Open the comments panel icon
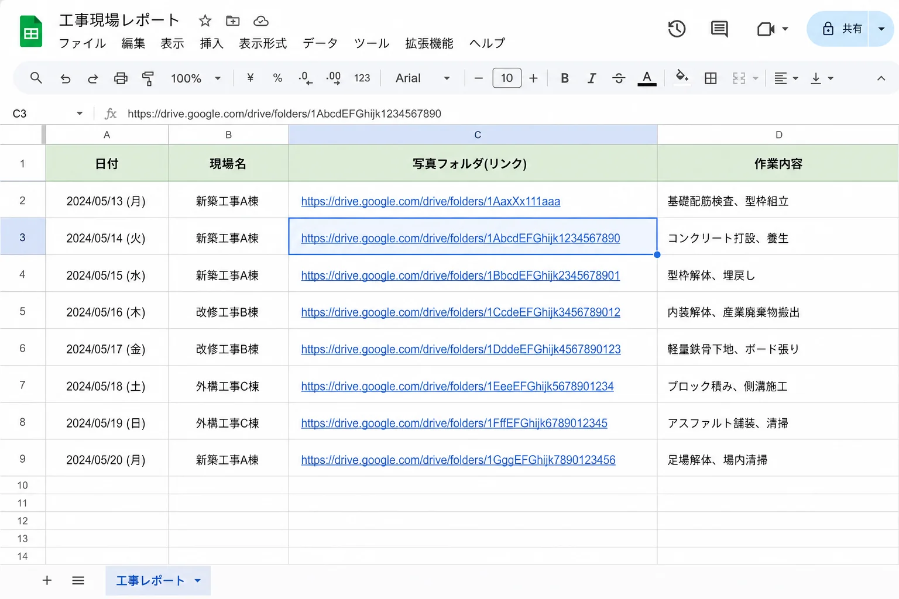Image resolution: width=899 pixels, height=599 pixels. pyautogui.click(x=719, y=29)
